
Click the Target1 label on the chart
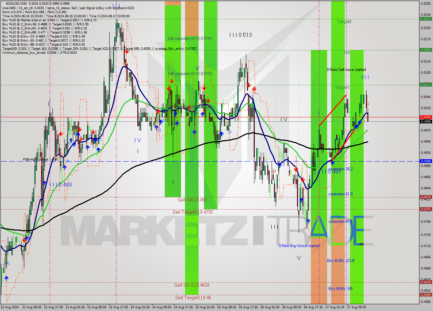(x=342, y=88)
